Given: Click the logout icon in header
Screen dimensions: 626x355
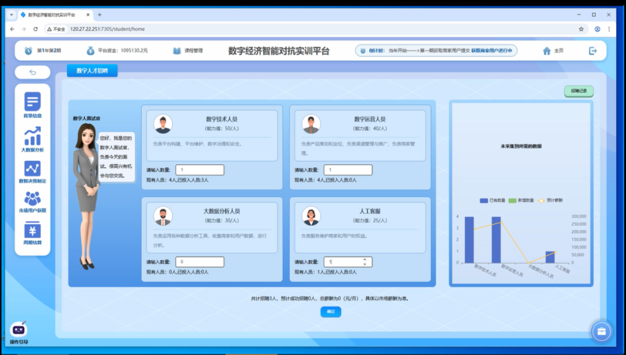Looking at the screenshot, I should tap(592, 51).
